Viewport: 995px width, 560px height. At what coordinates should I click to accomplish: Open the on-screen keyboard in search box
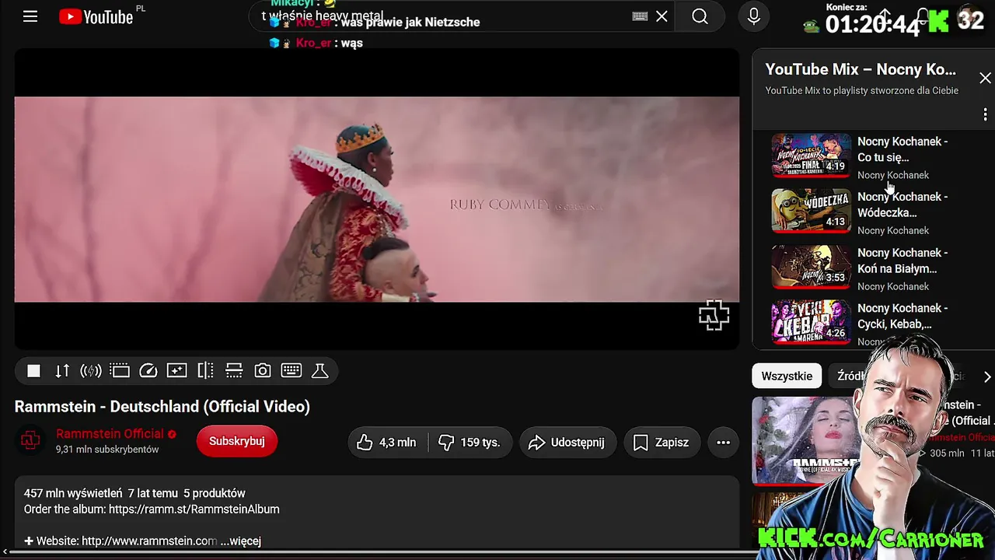coord(641,16)
